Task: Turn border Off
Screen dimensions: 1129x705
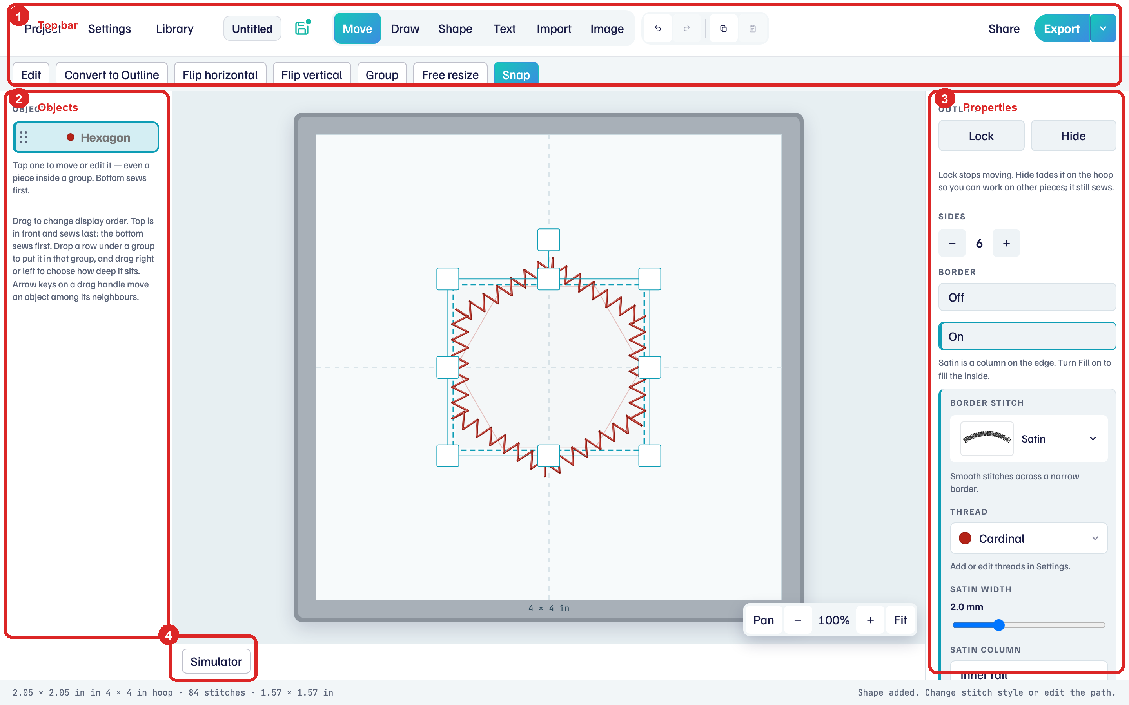Action: coord(1027,297)
